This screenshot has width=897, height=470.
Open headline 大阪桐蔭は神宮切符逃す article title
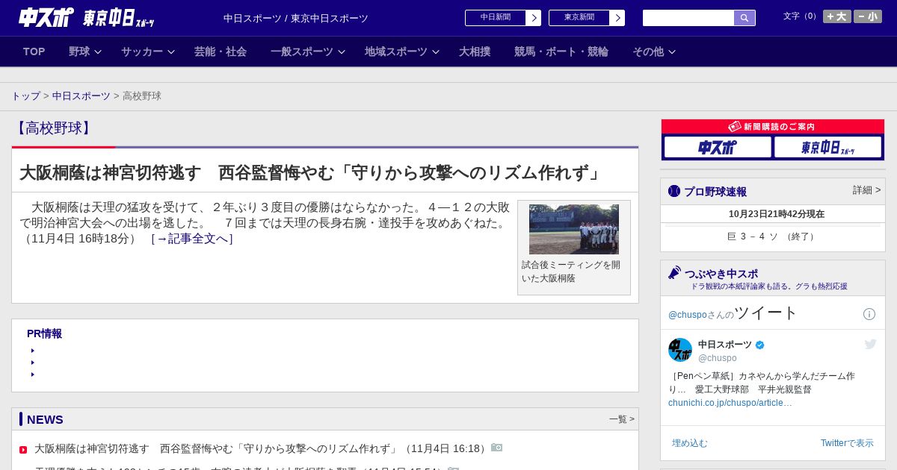[x=311, y=172]
